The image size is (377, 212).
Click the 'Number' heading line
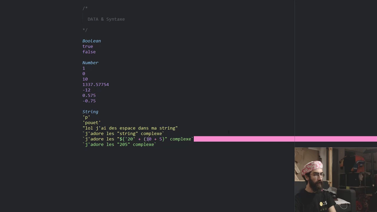[x=90, y=63]
